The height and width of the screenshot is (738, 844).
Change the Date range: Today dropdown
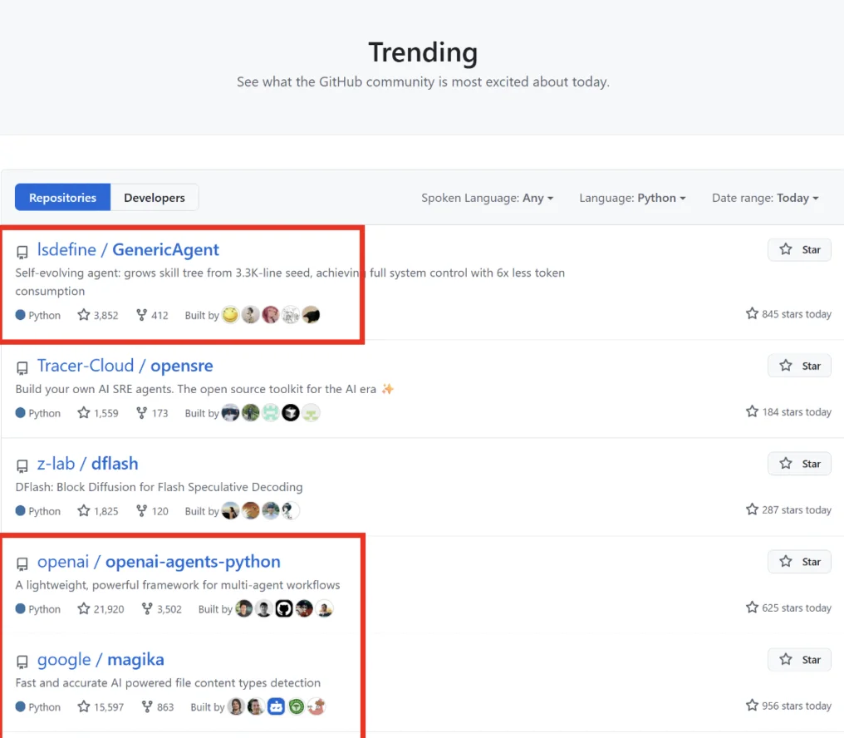(x=765, y=198)
